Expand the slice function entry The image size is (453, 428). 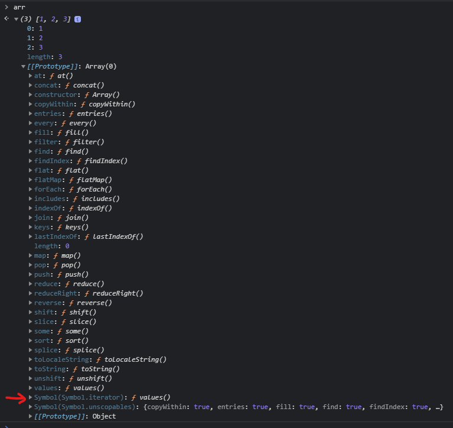point(30,322)
